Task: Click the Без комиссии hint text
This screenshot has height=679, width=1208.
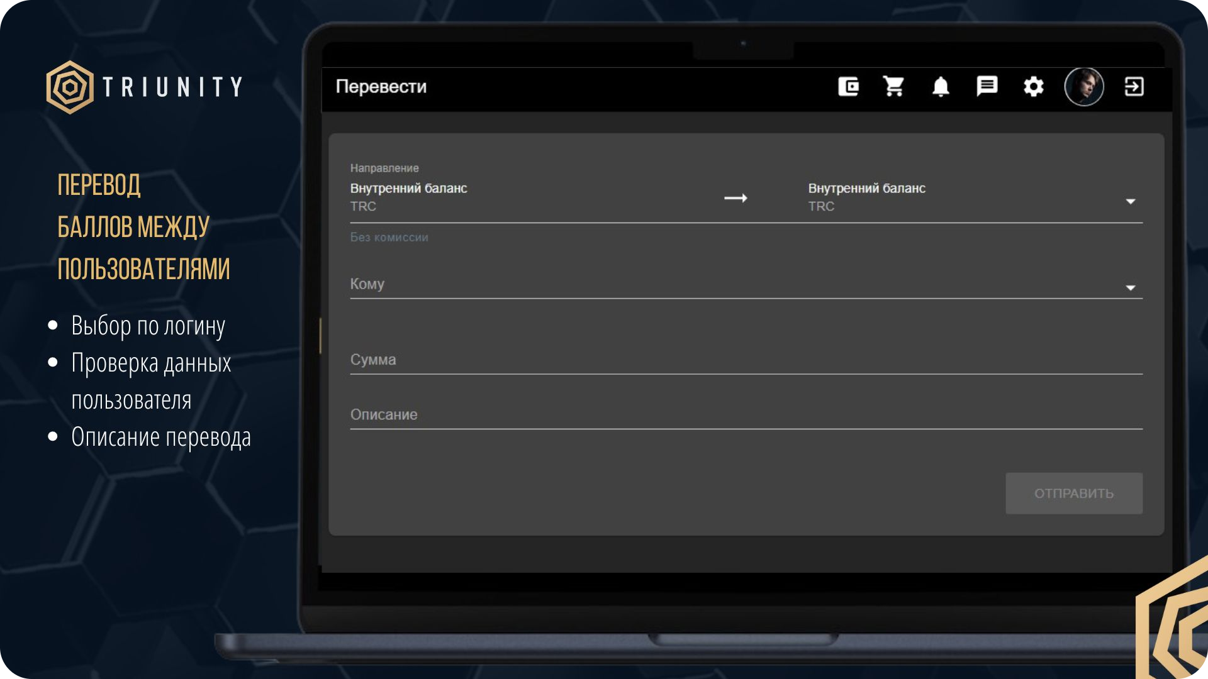Action: [389, 238]
